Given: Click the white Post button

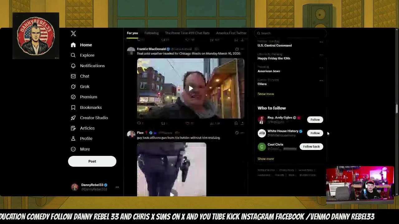Looking at the screenshot, I should click(92, 161).
